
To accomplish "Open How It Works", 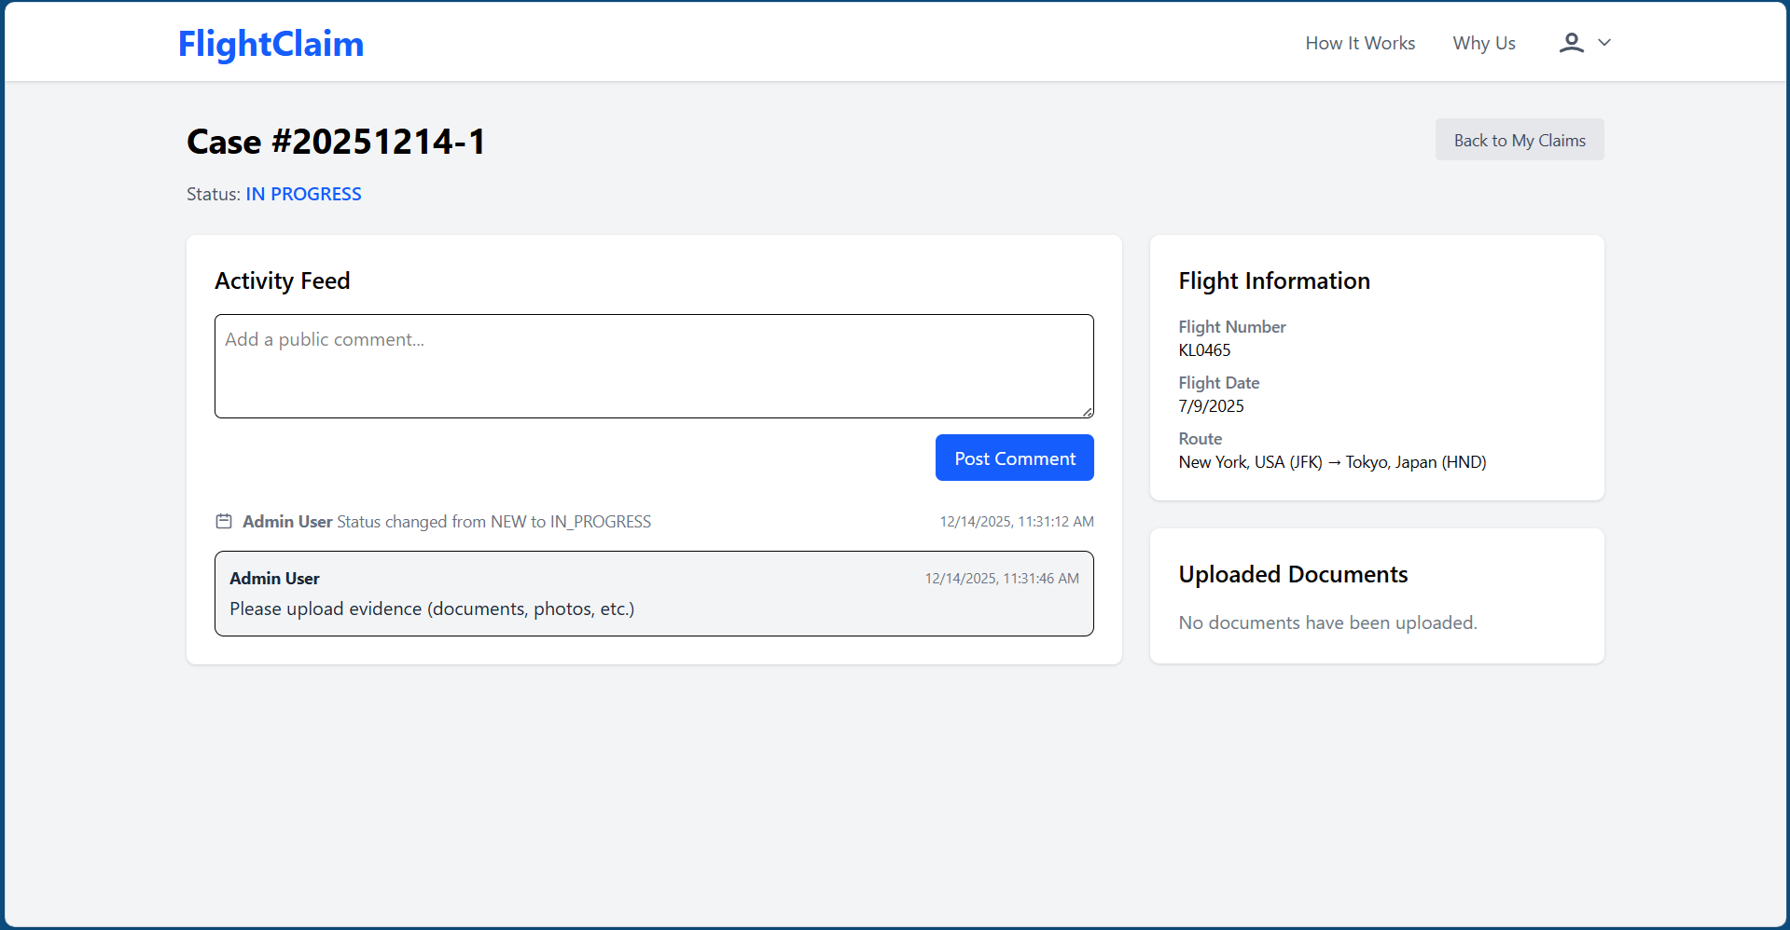I will pos(1360,43).
